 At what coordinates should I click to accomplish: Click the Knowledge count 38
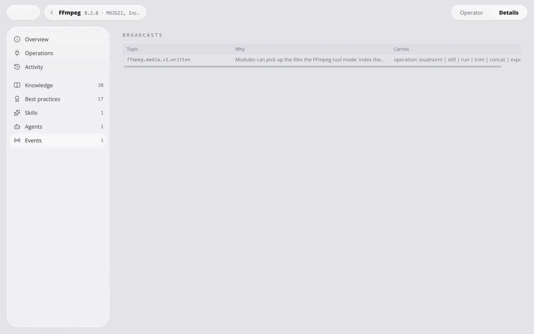(x=100, y=85)
